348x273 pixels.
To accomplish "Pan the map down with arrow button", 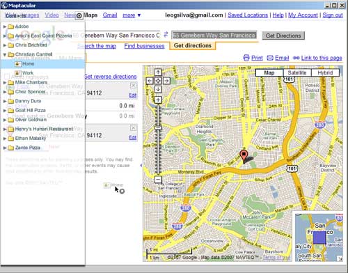I will pos(158,89).
